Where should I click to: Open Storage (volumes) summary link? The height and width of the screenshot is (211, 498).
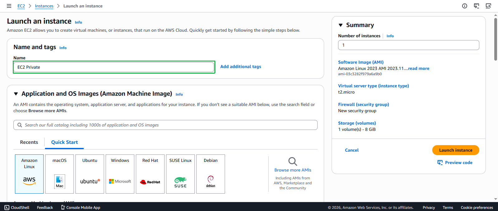pyautogui.click(x=357, y=123)
